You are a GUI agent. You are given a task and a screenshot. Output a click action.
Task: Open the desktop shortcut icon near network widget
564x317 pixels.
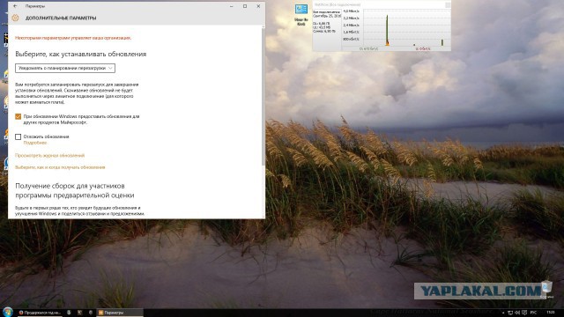click(301, 15)
